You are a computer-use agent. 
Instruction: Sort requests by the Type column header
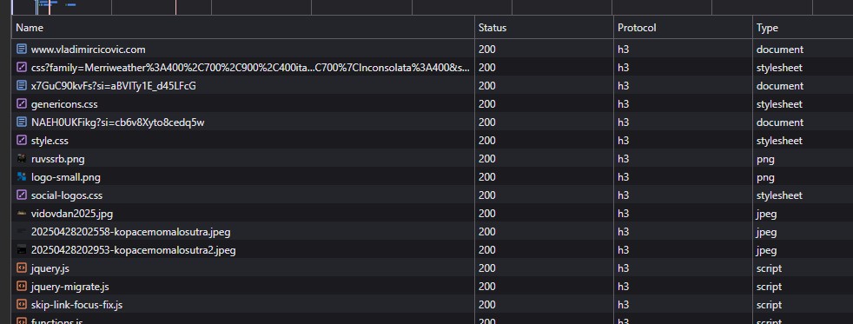[x=803, y=27]
